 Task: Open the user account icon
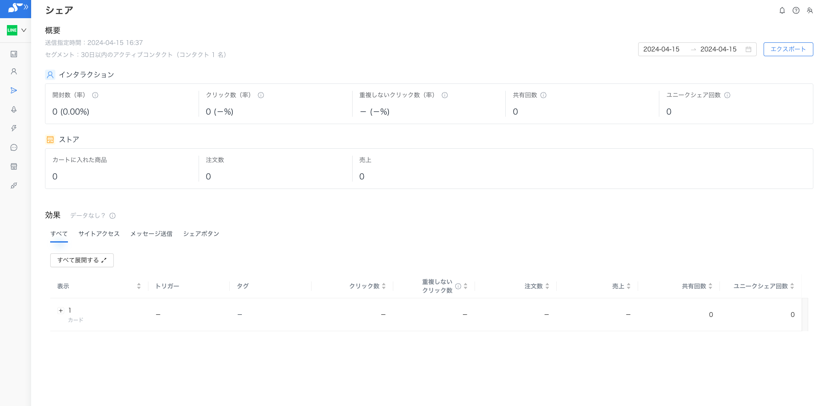tap(810, 10)
